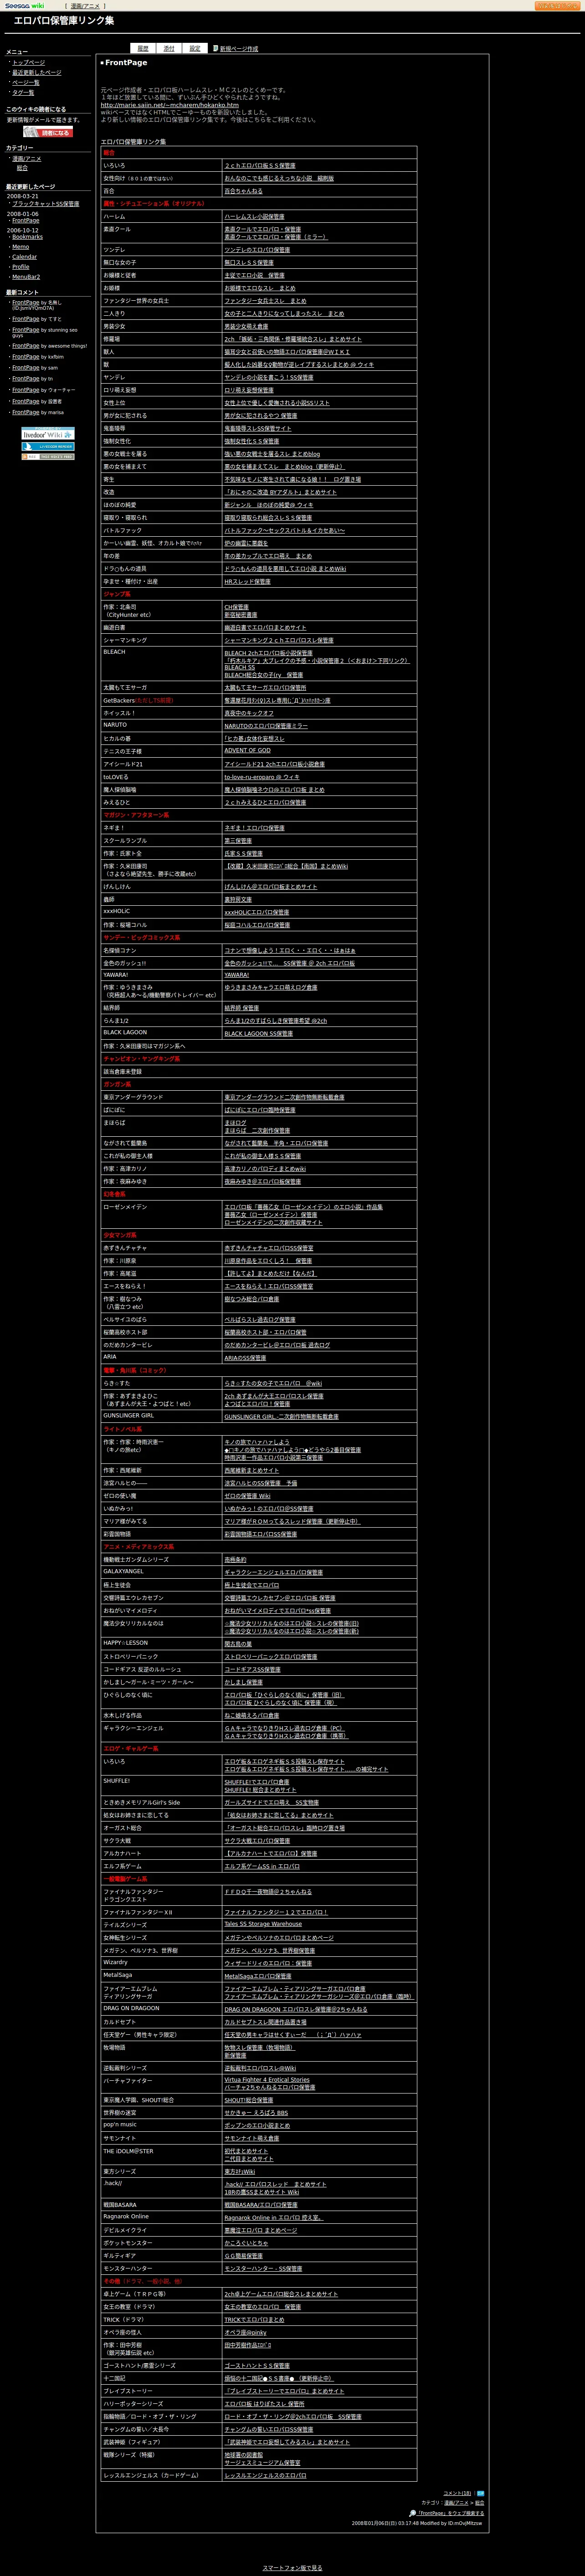Screen dimensions: 585x2576
Task: Open Tales SS Storage Warehouse link
Action: tap(263, 1924)
